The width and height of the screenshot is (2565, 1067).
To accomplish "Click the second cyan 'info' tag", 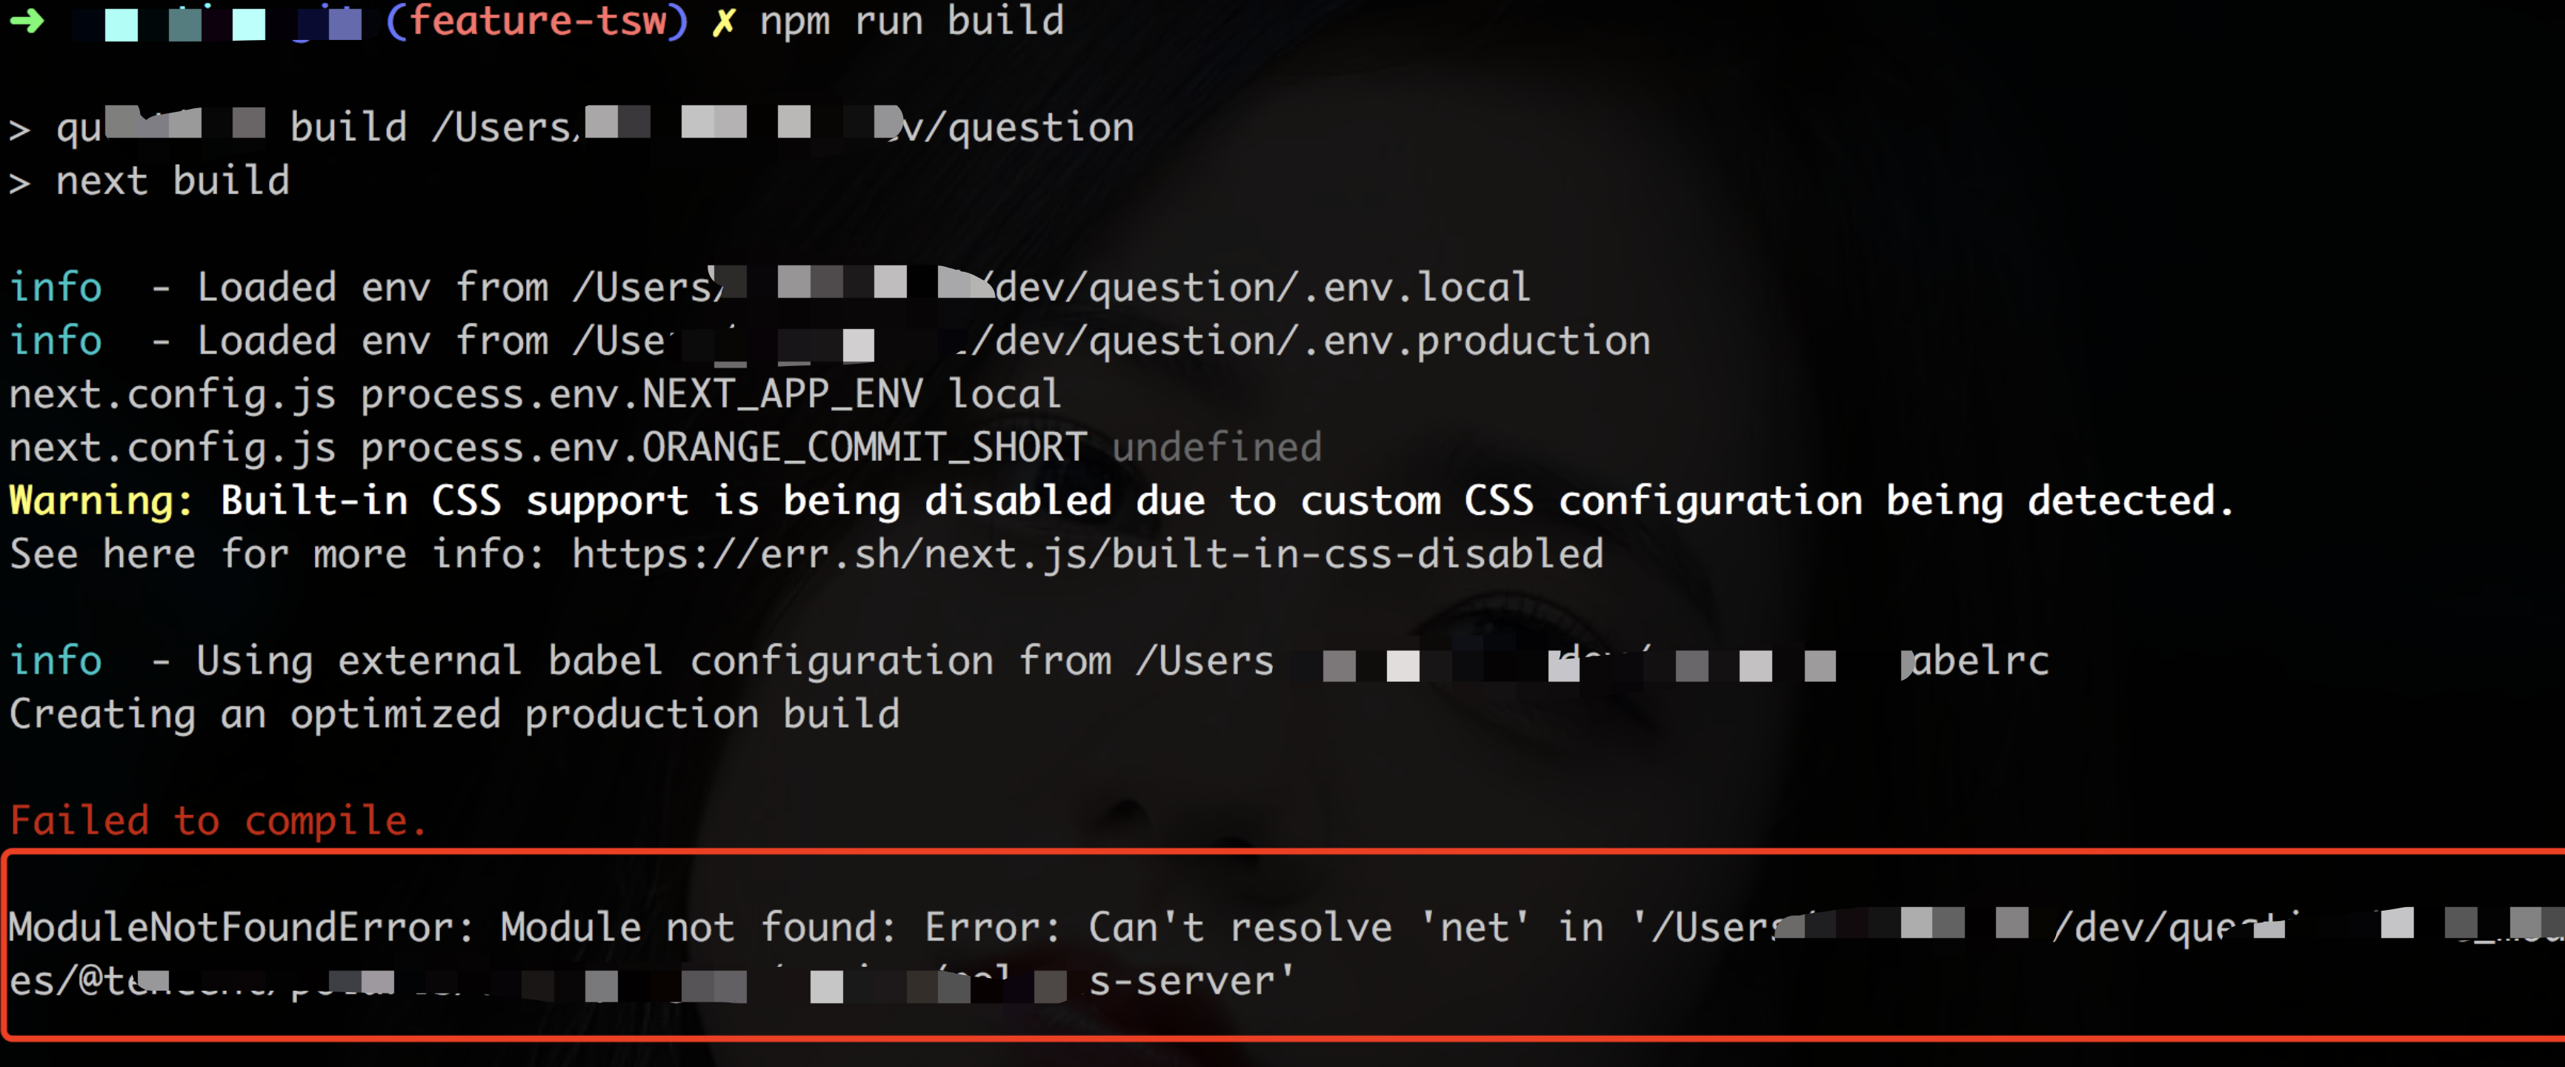I will pyautogui.click(x=56, y=341).
